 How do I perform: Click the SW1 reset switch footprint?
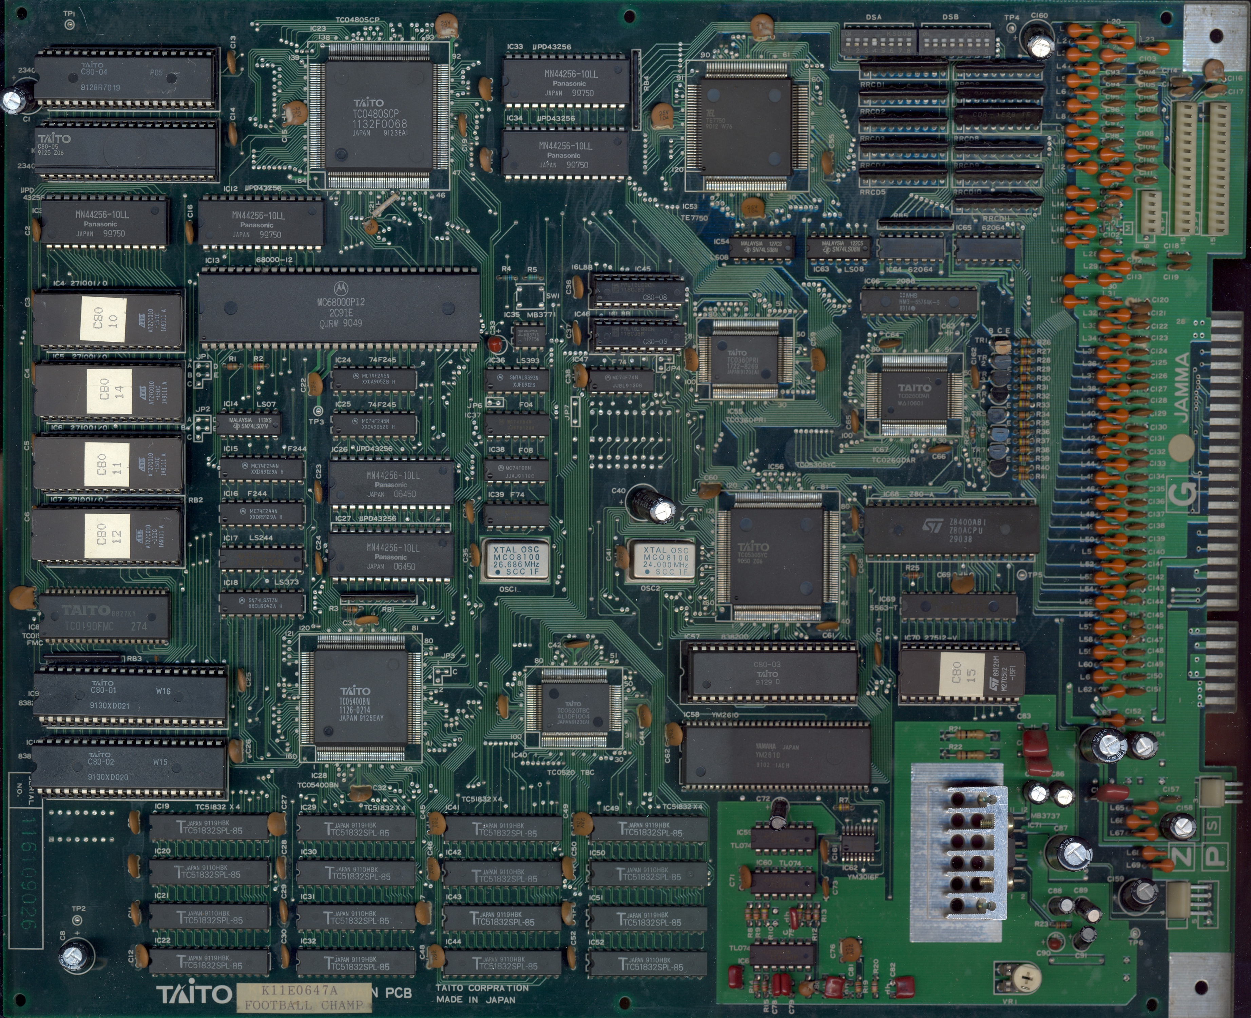click(x=531, y=296)
